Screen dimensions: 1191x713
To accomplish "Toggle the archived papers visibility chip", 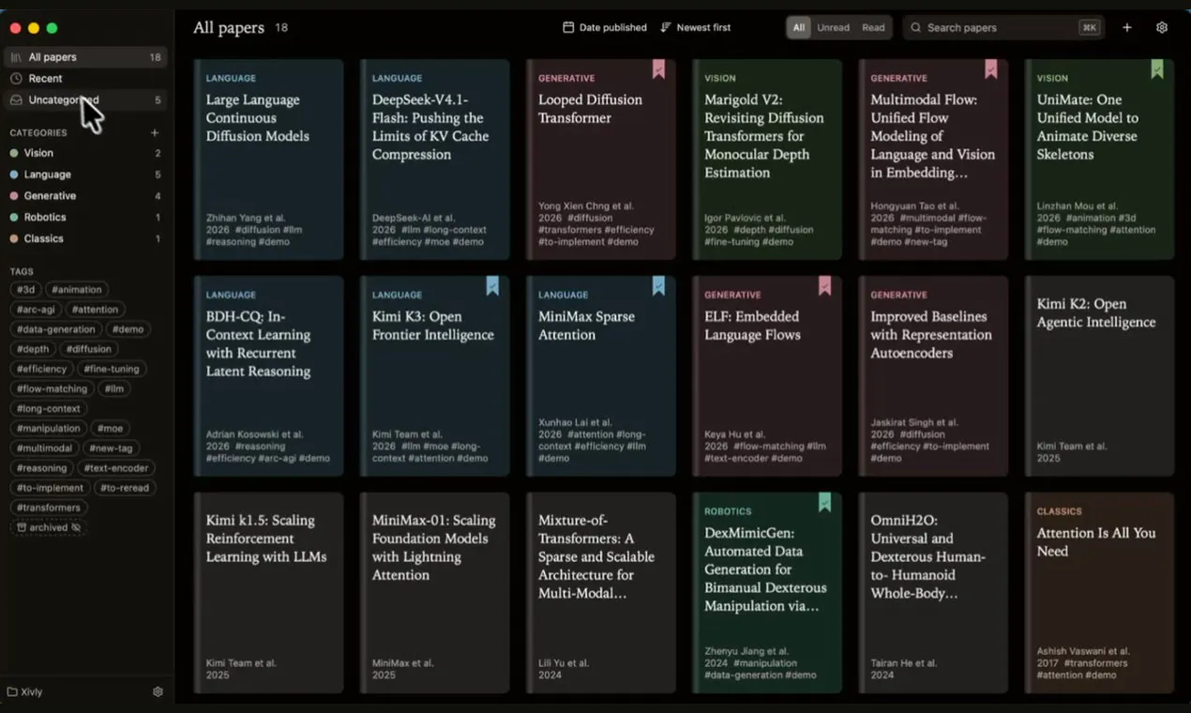I will point(49,527).
